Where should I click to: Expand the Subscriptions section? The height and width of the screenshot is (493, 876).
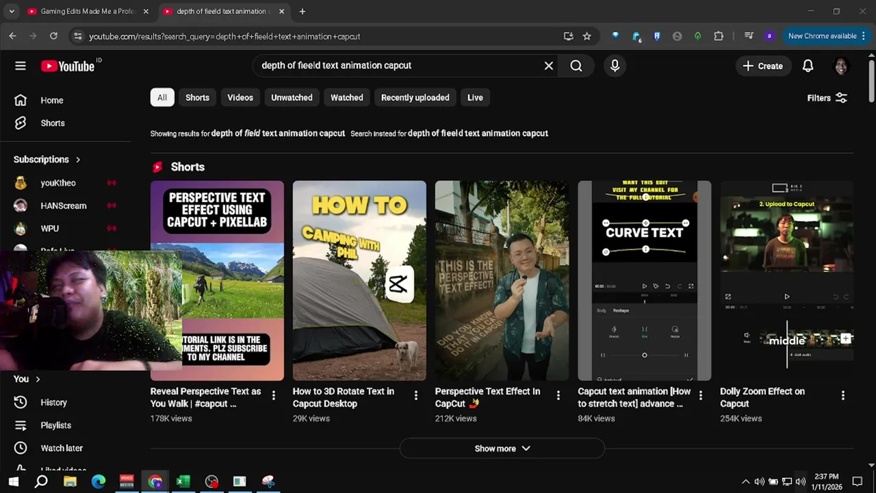tap(47, 160)
